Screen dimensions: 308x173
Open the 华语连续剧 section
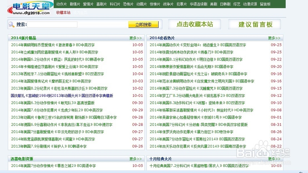coord(198,4)
